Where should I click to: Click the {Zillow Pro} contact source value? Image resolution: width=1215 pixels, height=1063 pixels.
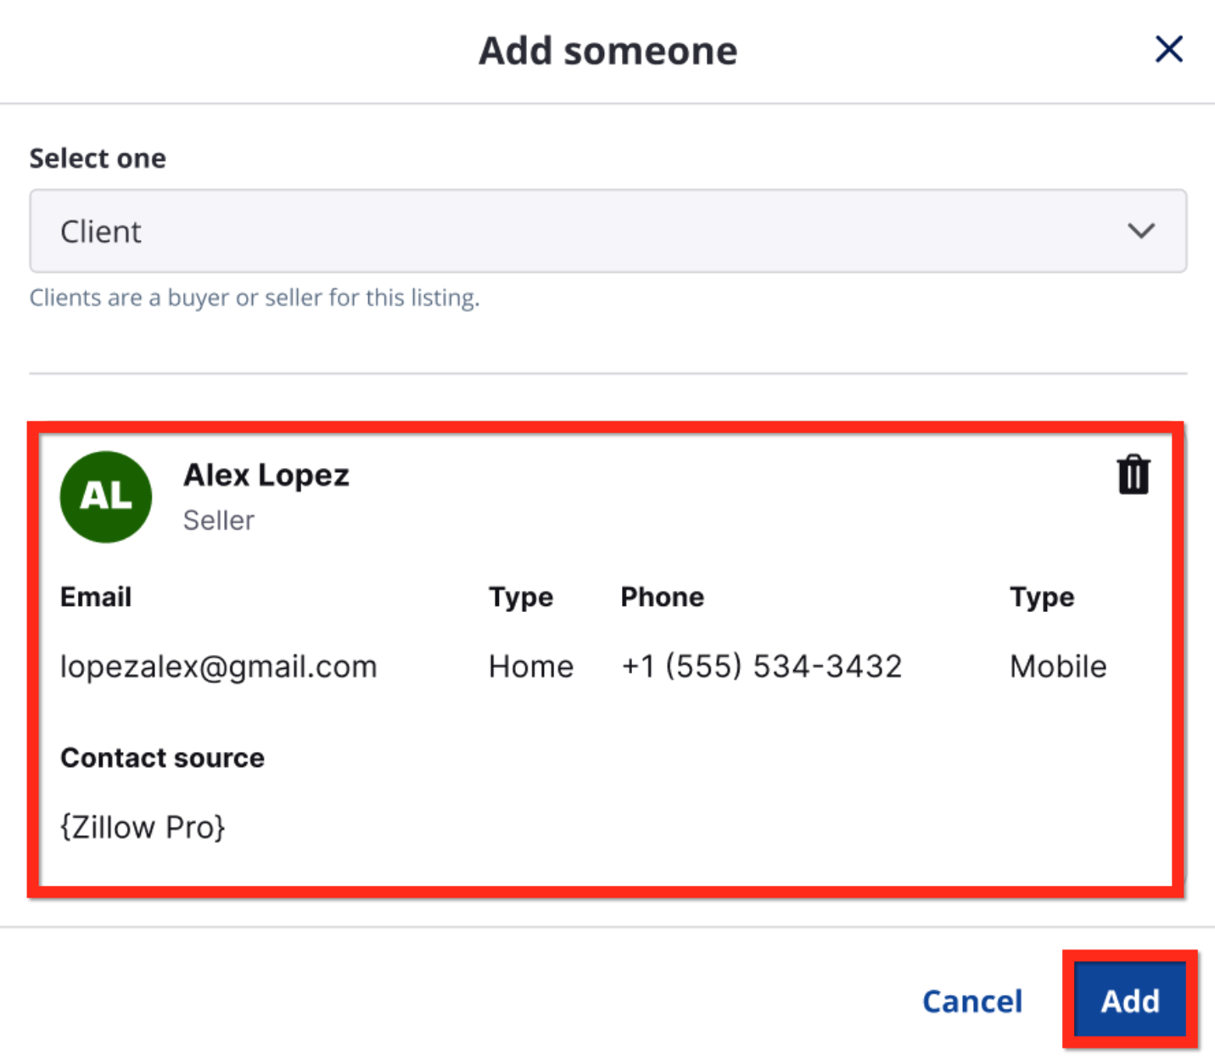pos(143,827)
